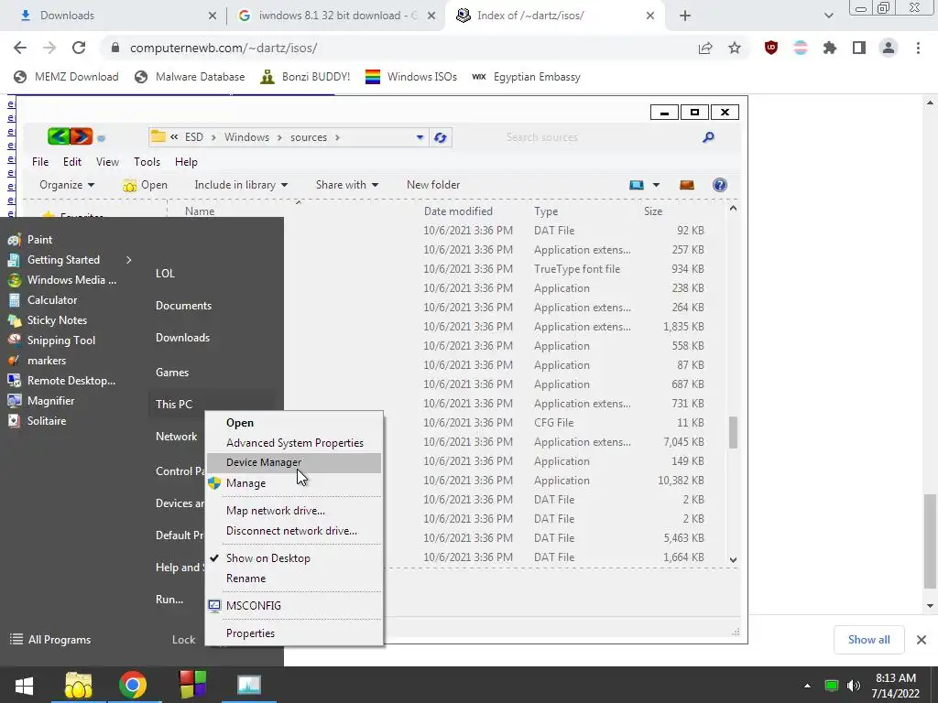Close the downloads bar with X
938x703 pixels.
coord(922,640)
